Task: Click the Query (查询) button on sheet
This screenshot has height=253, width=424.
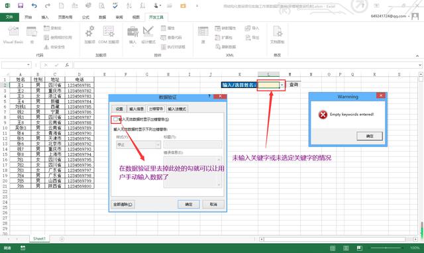Action: pos(293,85)
